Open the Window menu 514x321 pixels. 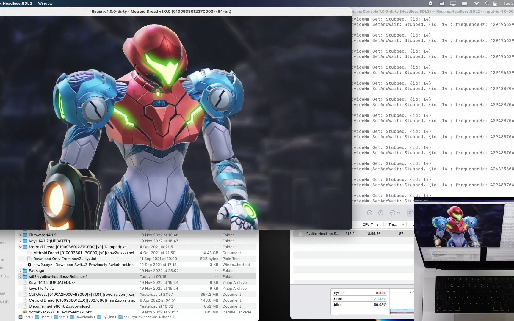(45, 3)
